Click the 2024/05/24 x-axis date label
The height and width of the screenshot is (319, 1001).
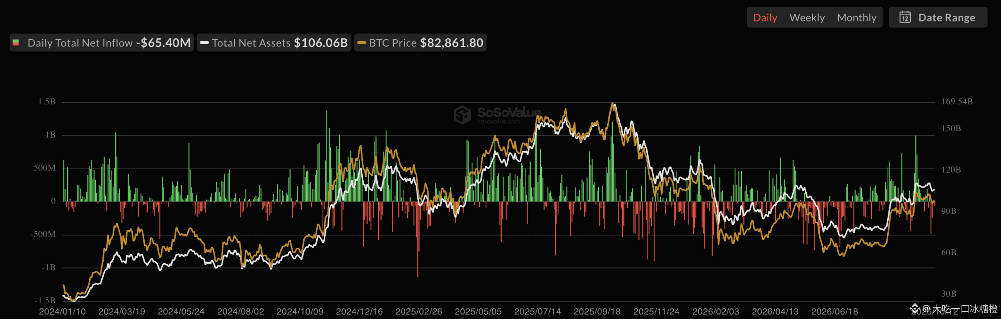181,312
